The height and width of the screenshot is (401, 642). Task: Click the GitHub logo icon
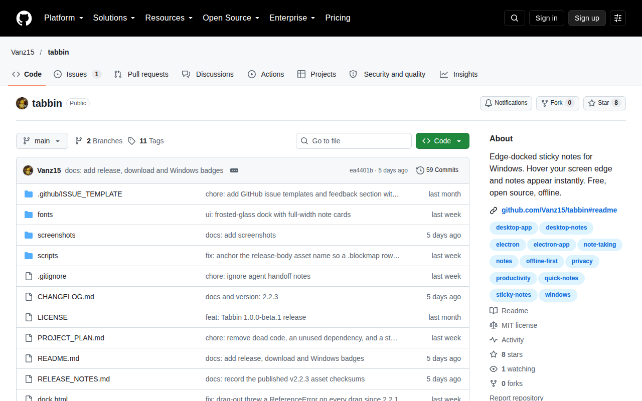[24, 18]
